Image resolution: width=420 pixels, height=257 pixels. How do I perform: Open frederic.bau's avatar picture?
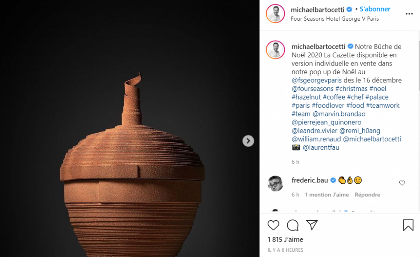[275, 183]
